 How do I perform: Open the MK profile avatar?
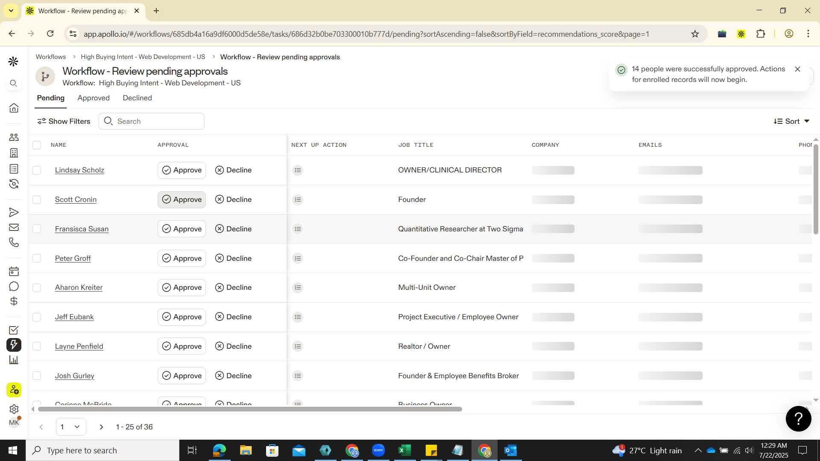point(14,423)
